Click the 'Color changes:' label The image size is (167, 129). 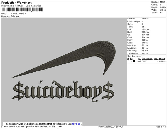click(x=134, y=21)
